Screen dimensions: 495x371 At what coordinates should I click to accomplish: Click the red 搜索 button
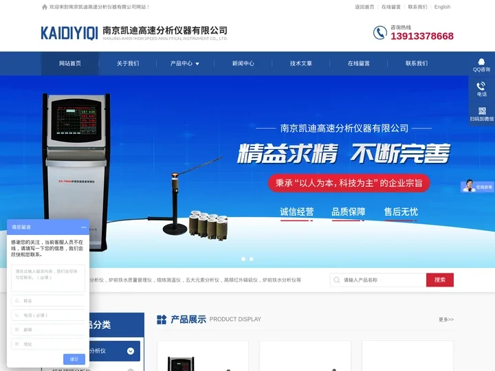[x=440, y=280]
